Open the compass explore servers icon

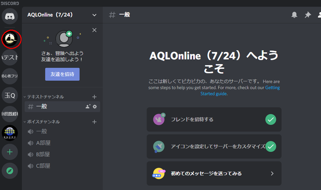click(10, 171)
